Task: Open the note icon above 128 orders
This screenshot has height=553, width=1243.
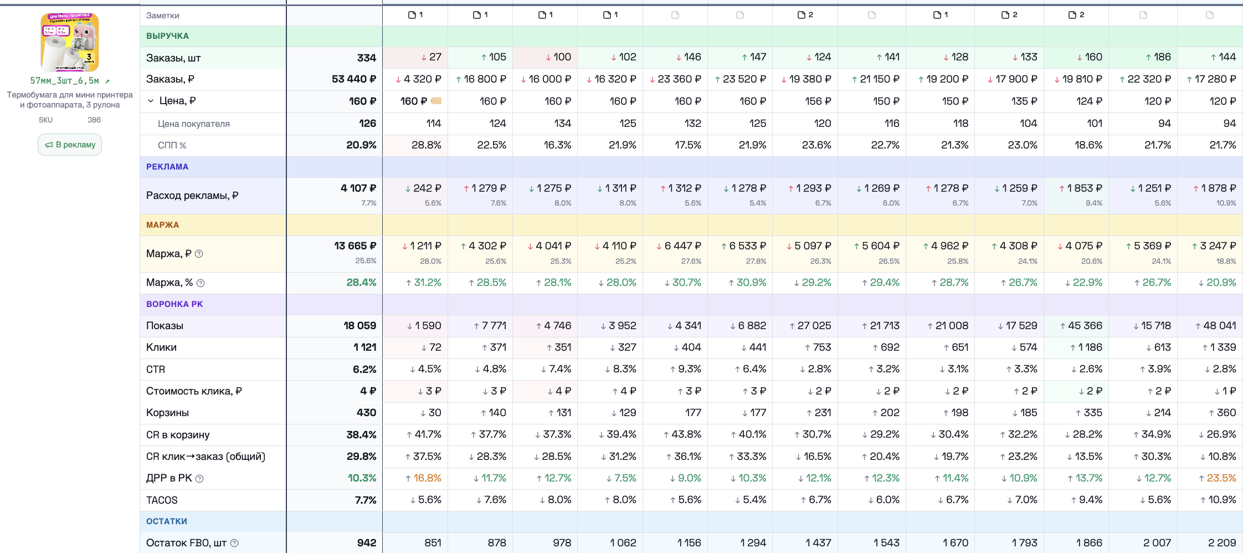Action: click(937, 15)
